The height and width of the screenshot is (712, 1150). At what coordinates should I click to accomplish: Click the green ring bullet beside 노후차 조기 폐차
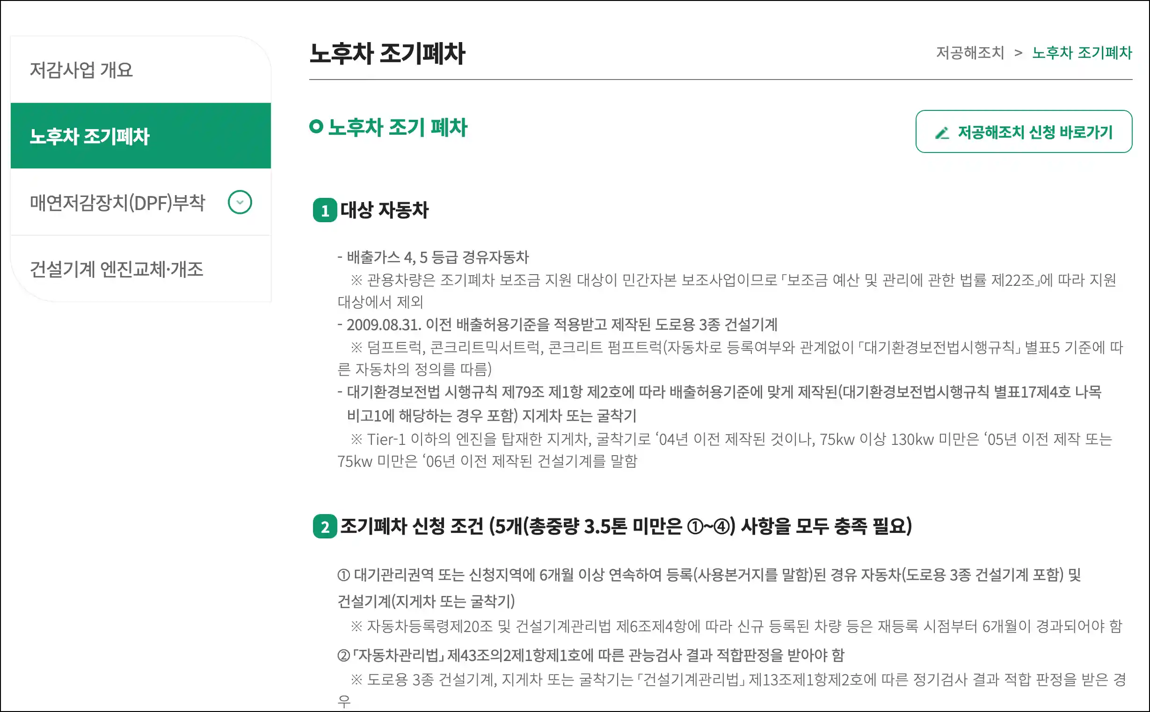click(x=316, y=126)
